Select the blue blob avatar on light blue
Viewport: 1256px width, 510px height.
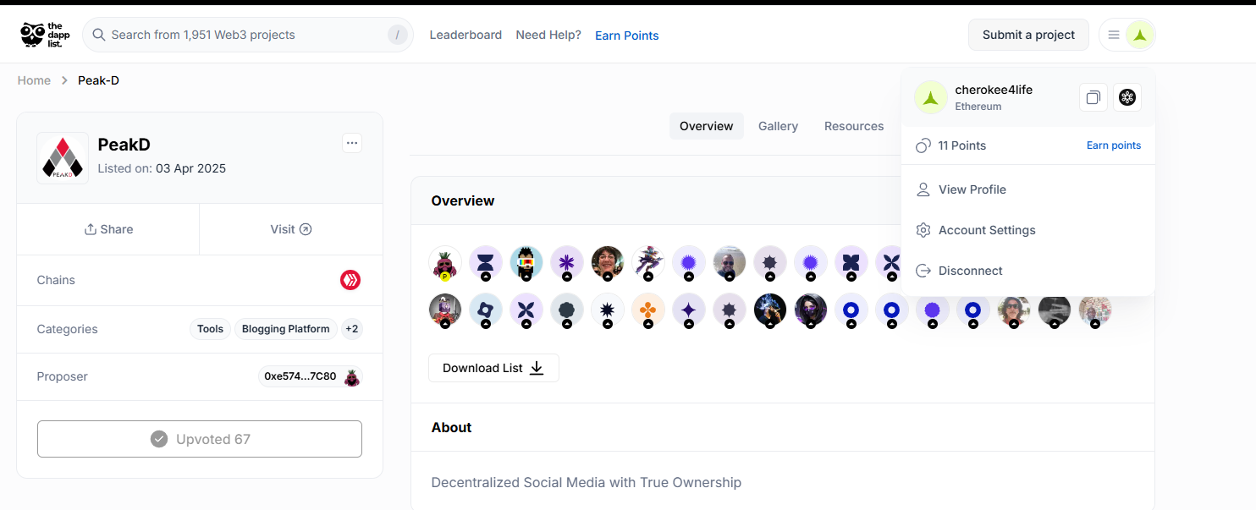(486, 310)
